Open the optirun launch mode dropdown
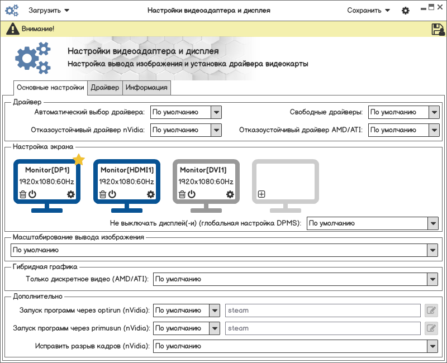The image size is (447, 363). (x=187, y=311)
